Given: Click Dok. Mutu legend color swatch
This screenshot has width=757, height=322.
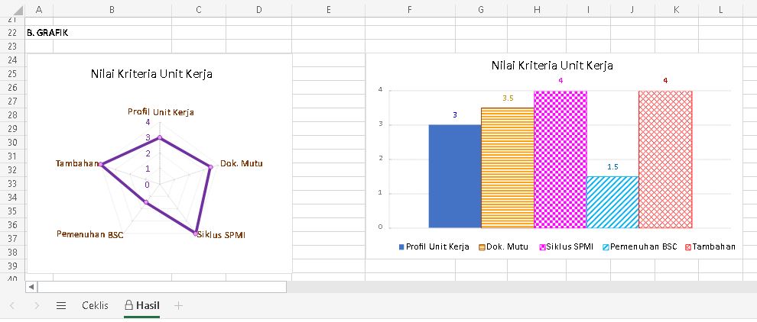Looking at the screenshot, I should coord(482,247).
